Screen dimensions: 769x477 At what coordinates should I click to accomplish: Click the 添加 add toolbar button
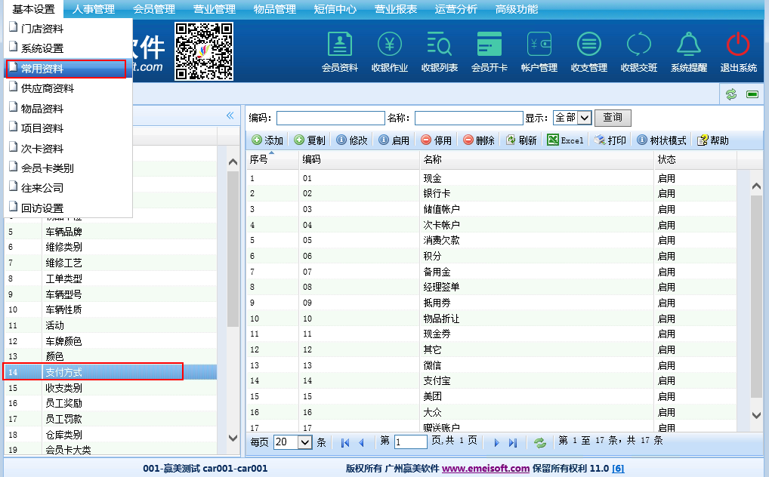tap(267, 140)
